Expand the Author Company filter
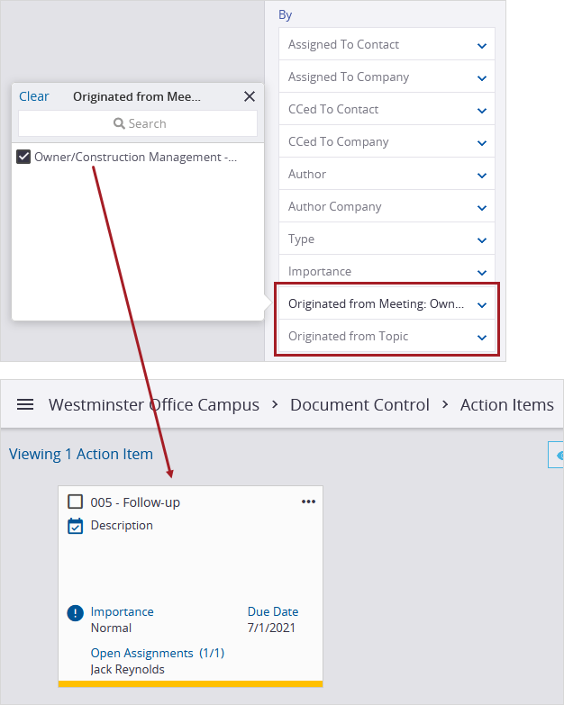564x705 pixels. (x=387, y=206)
